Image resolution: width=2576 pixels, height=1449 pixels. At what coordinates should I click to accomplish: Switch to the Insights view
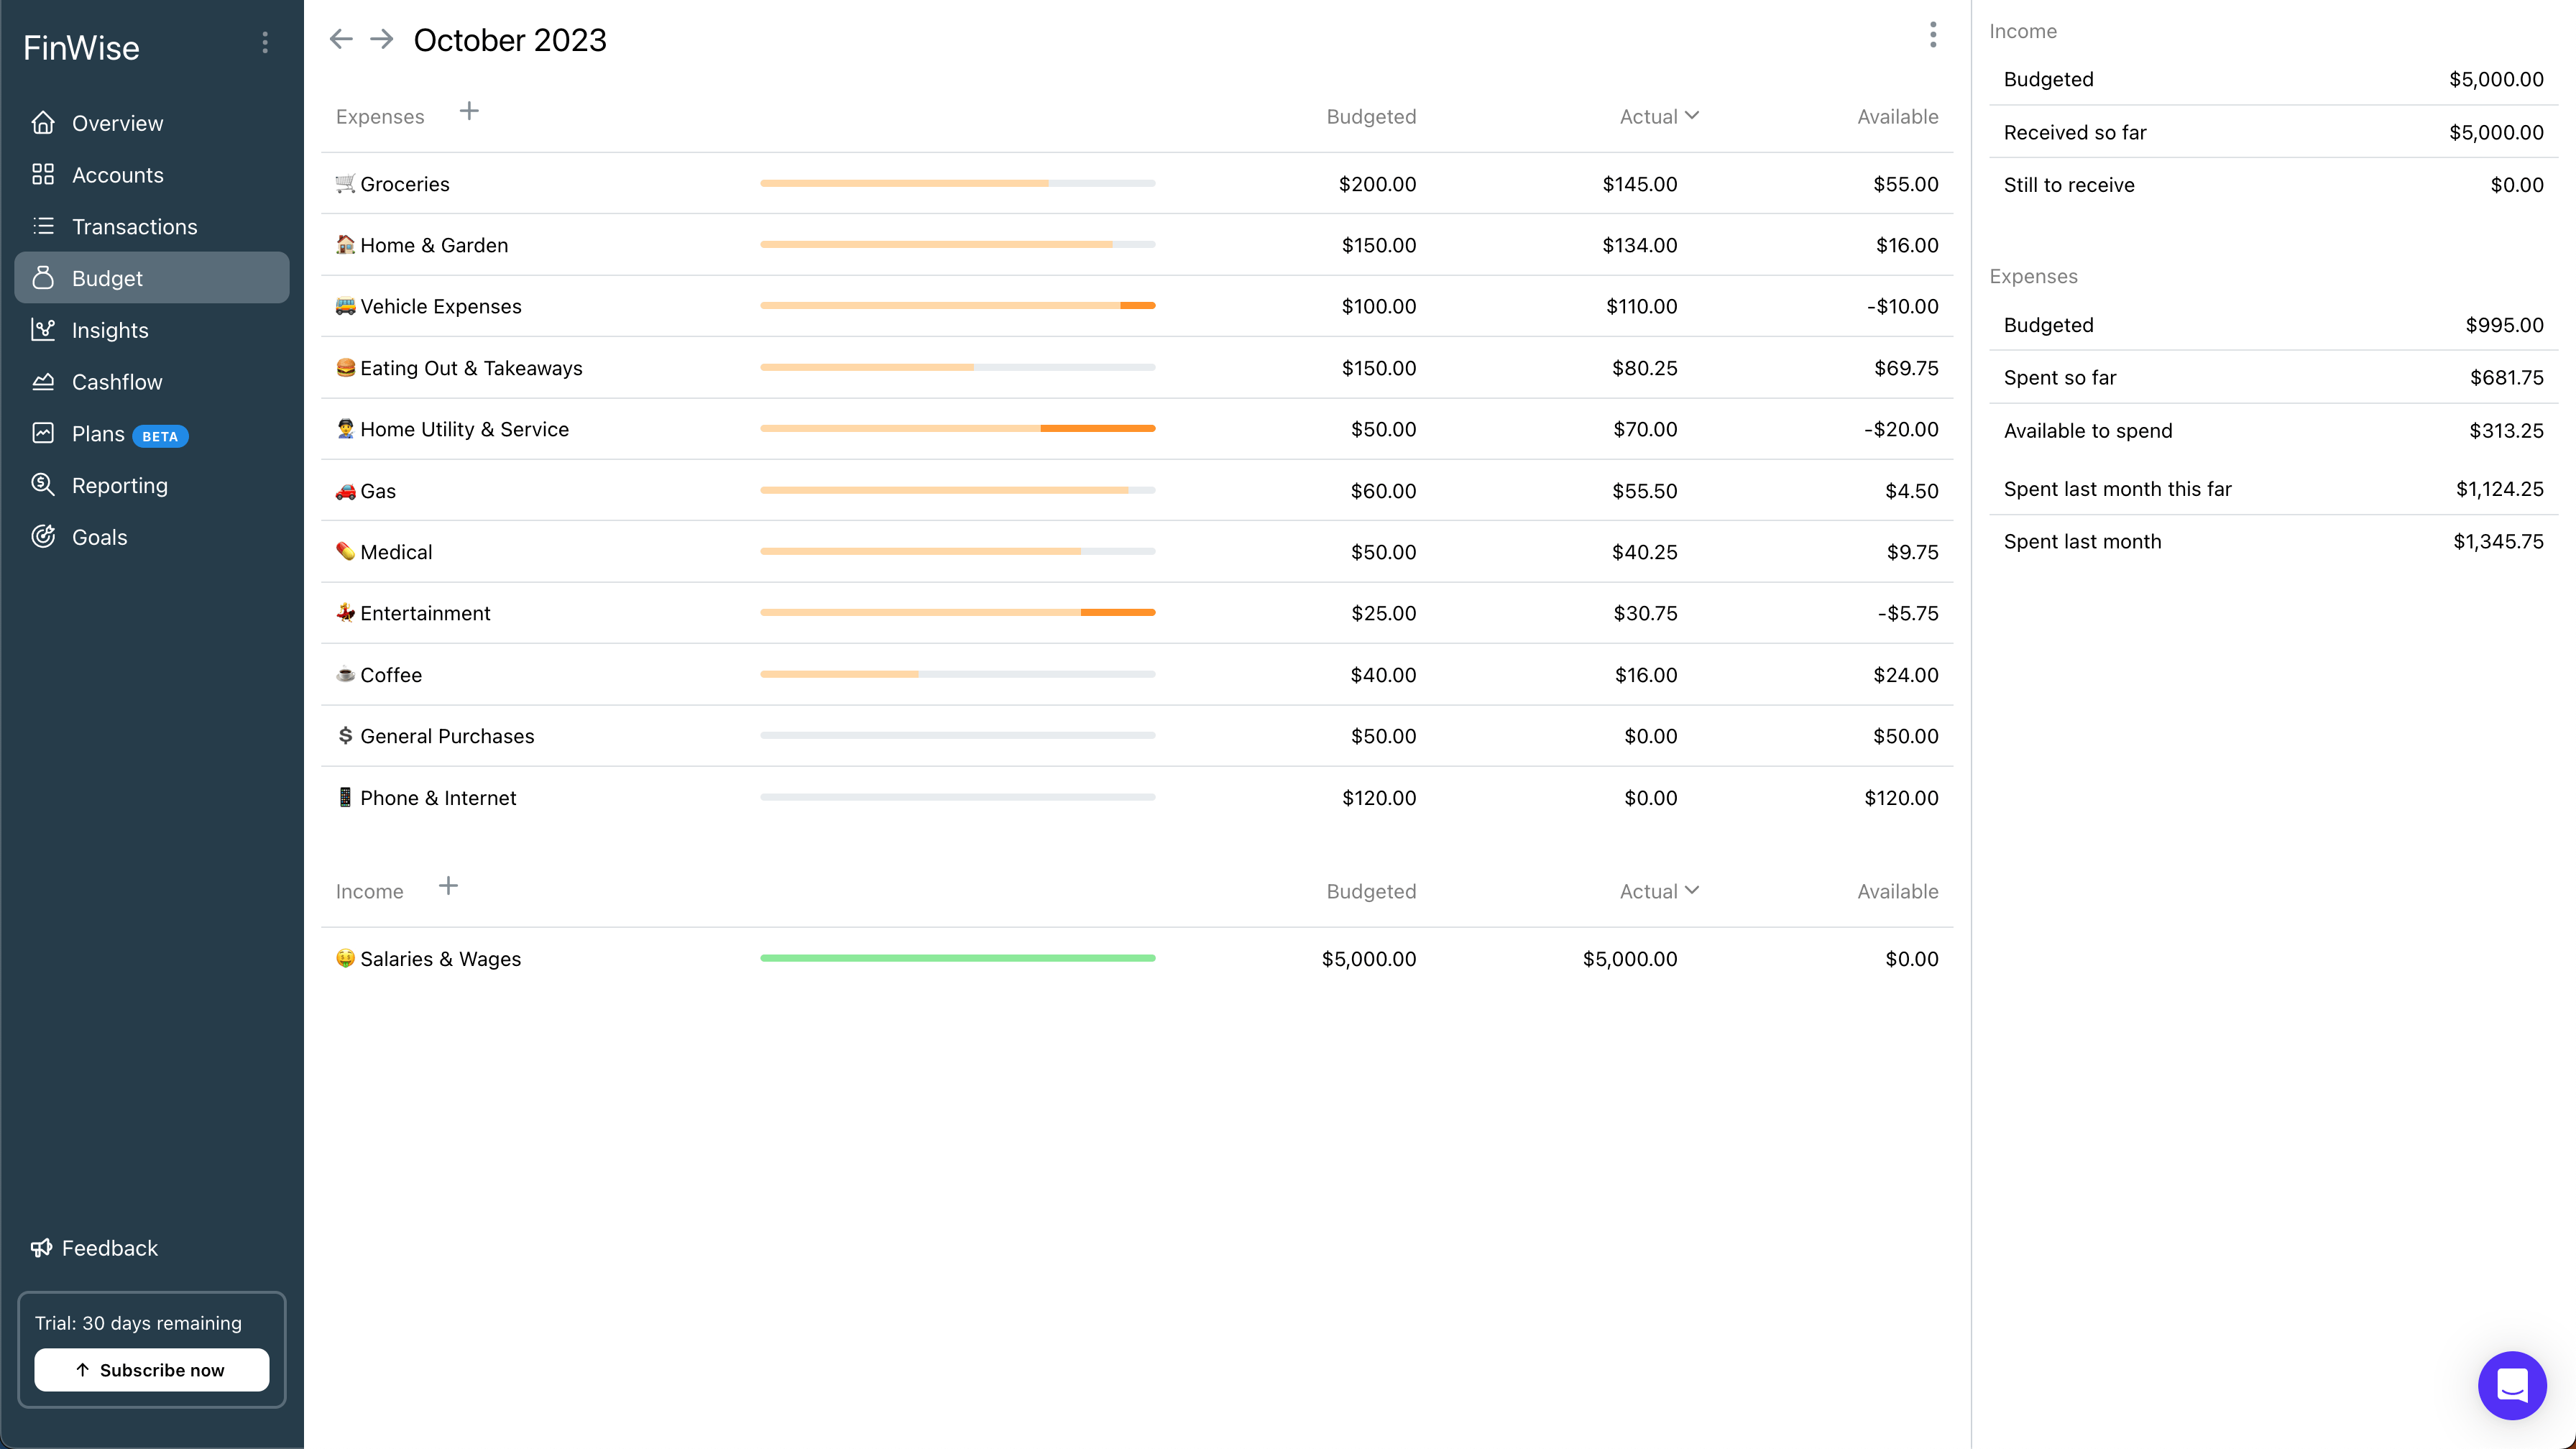point(109,330)
